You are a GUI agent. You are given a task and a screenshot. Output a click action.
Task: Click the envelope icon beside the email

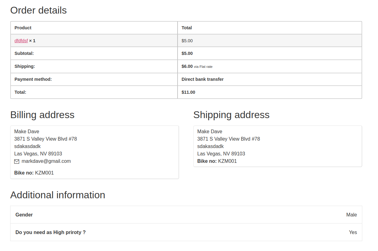coord(17,161)
